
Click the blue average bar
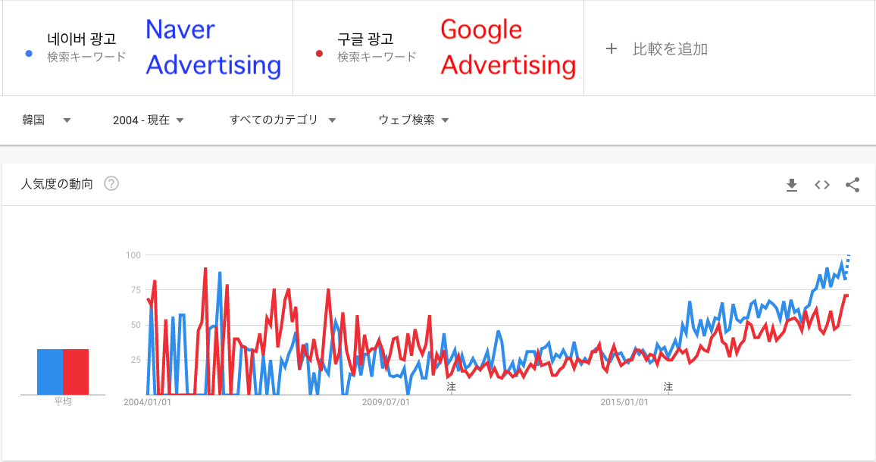50,372
